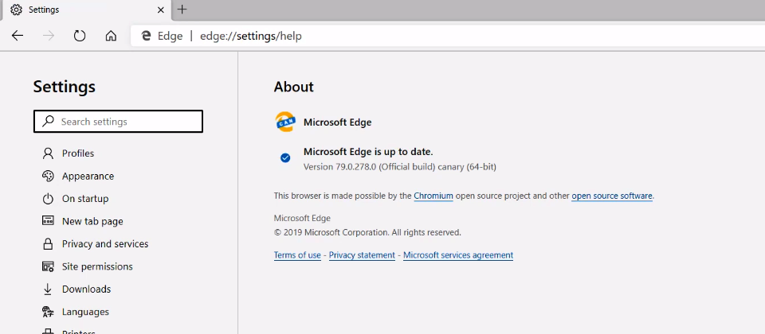Click 'Microsoft Edge is up to date.' text
Image resolution: width=765 pixels, height=334 pixels.
(368, 151)
